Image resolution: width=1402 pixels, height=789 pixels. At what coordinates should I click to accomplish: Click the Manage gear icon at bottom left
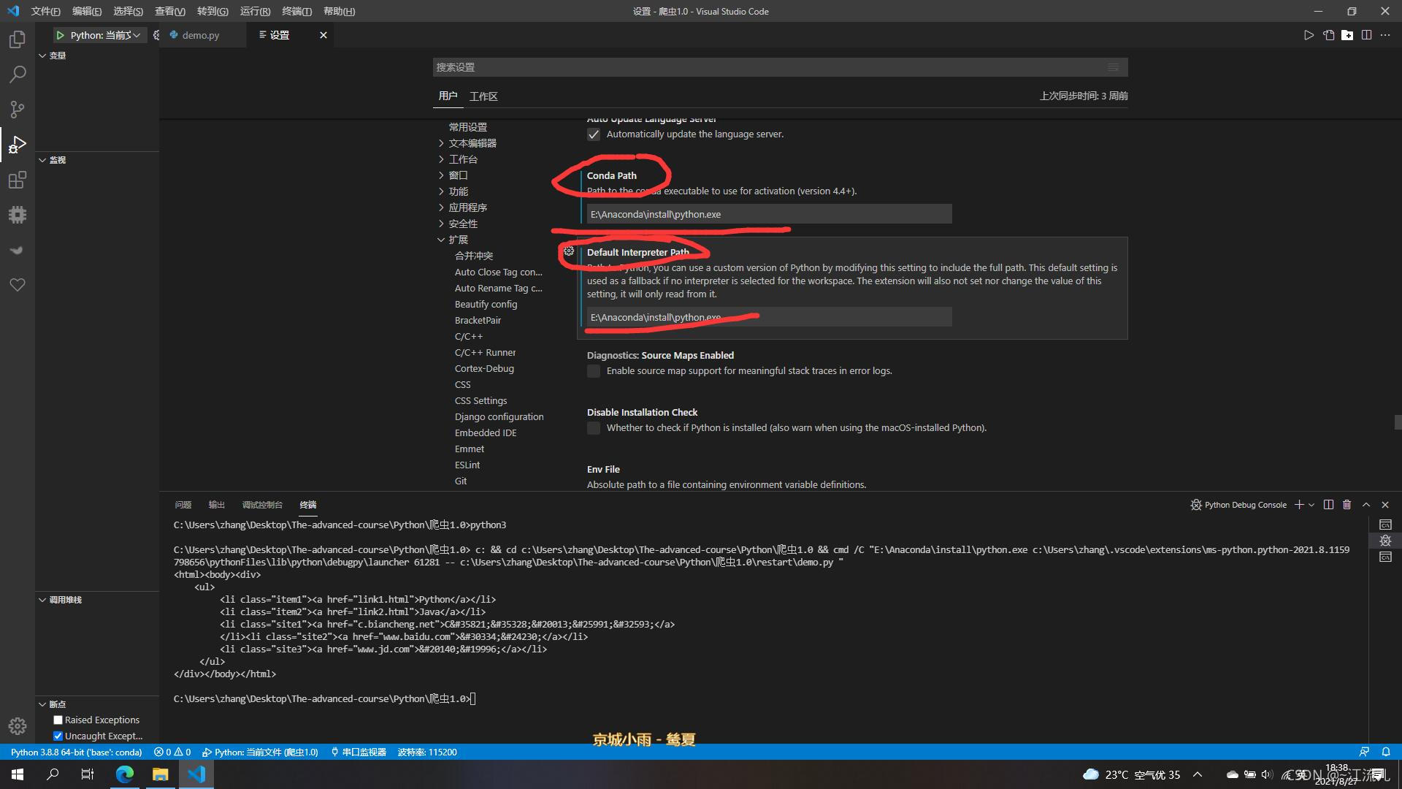tap(18, 725)
